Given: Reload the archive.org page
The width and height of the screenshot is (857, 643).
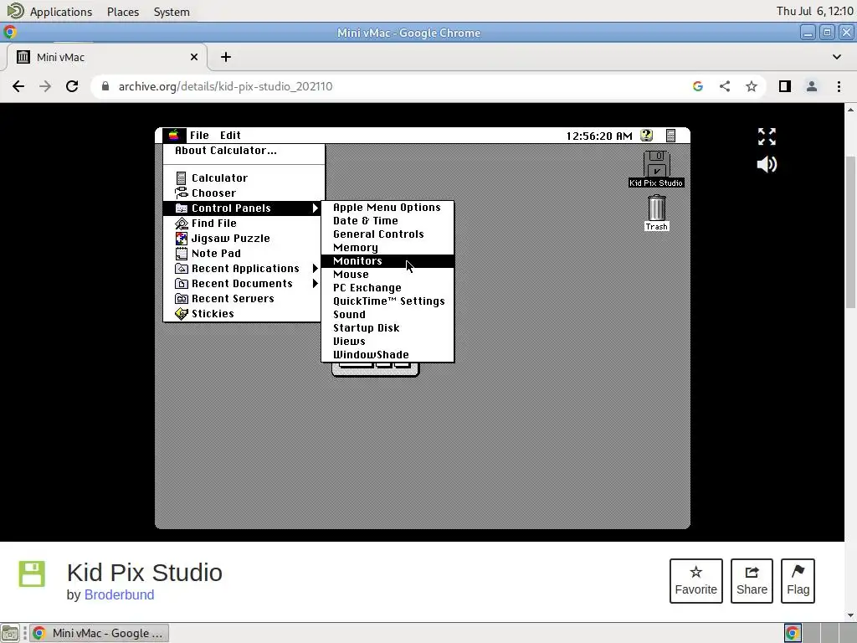Looking at the screenshot, I should [72, 86].
